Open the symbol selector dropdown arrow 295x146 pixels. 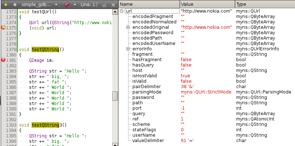pyautogui.click(x=75, y=4)
